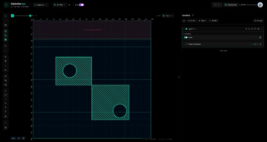Open the None dropdown above canvas
Screen dimensions: 267x142
tap(168, 16)
